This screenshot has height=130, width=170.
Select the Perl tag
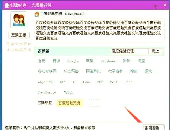click(113, 82)
